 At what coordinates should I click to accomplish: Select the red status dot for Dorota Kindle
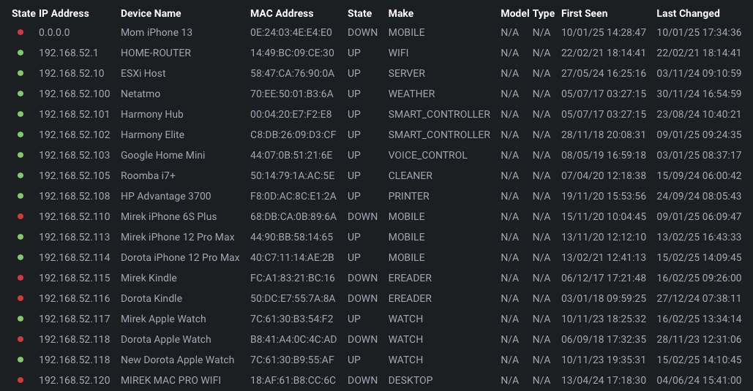[20, 298]
